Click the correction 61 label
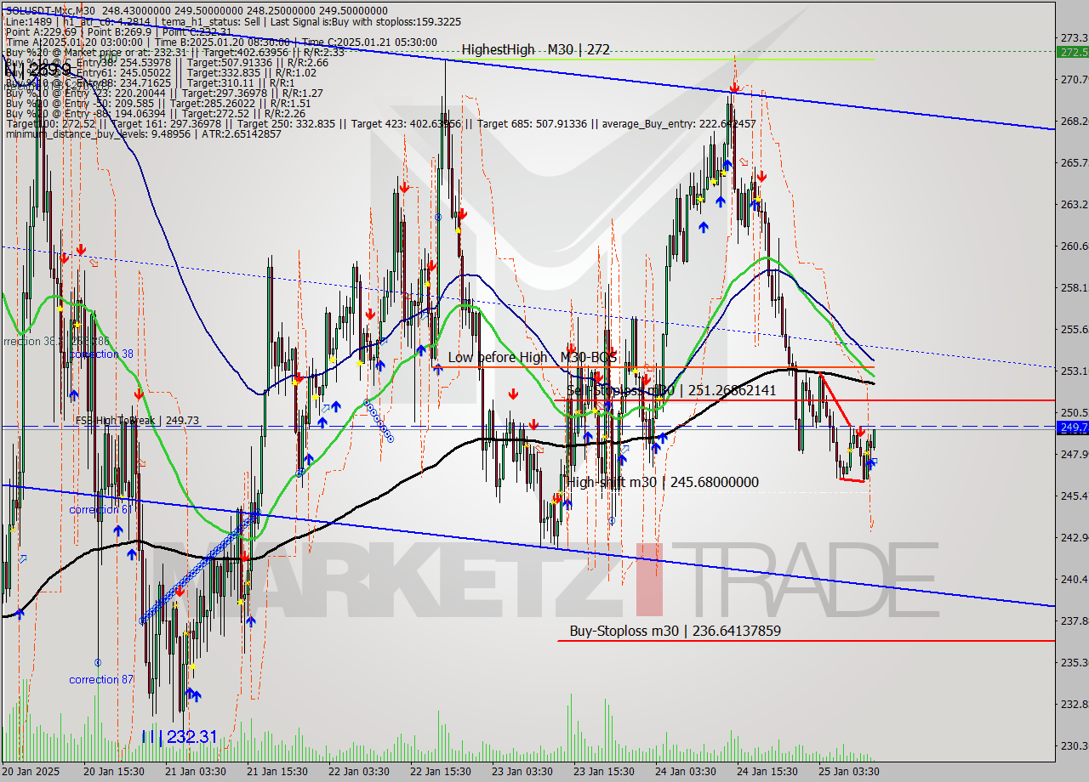This screenshot has width=1089, height=782. [x=100, y=509]
